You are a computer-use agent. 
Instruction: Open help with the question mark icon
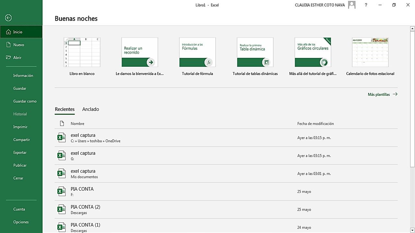pyautogui.click(x=366, y=5)
